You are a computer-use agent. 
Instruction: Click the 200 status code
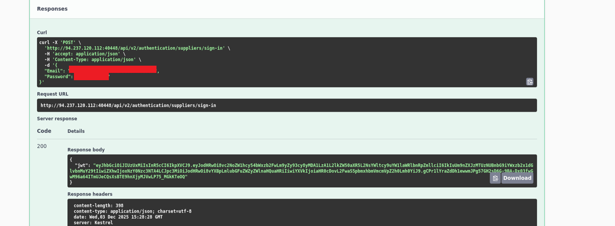(42, 146)
